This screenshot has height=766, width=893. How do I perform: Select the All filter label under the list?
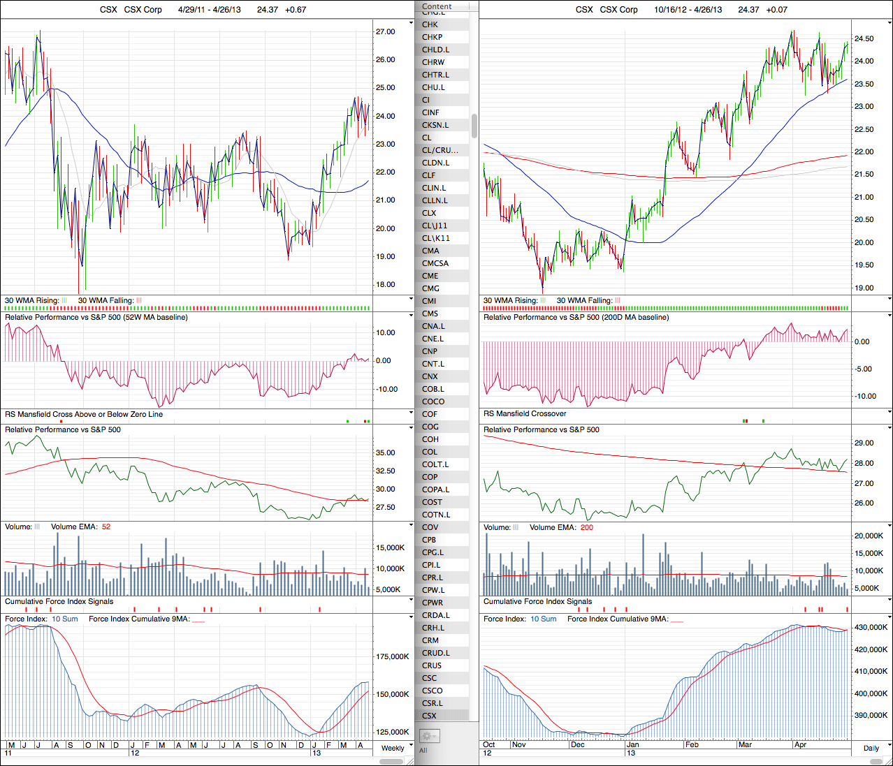pyautogui.click(x=423, y=751)
